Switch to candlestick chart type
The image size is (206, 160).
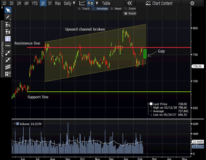coord(90,3)
